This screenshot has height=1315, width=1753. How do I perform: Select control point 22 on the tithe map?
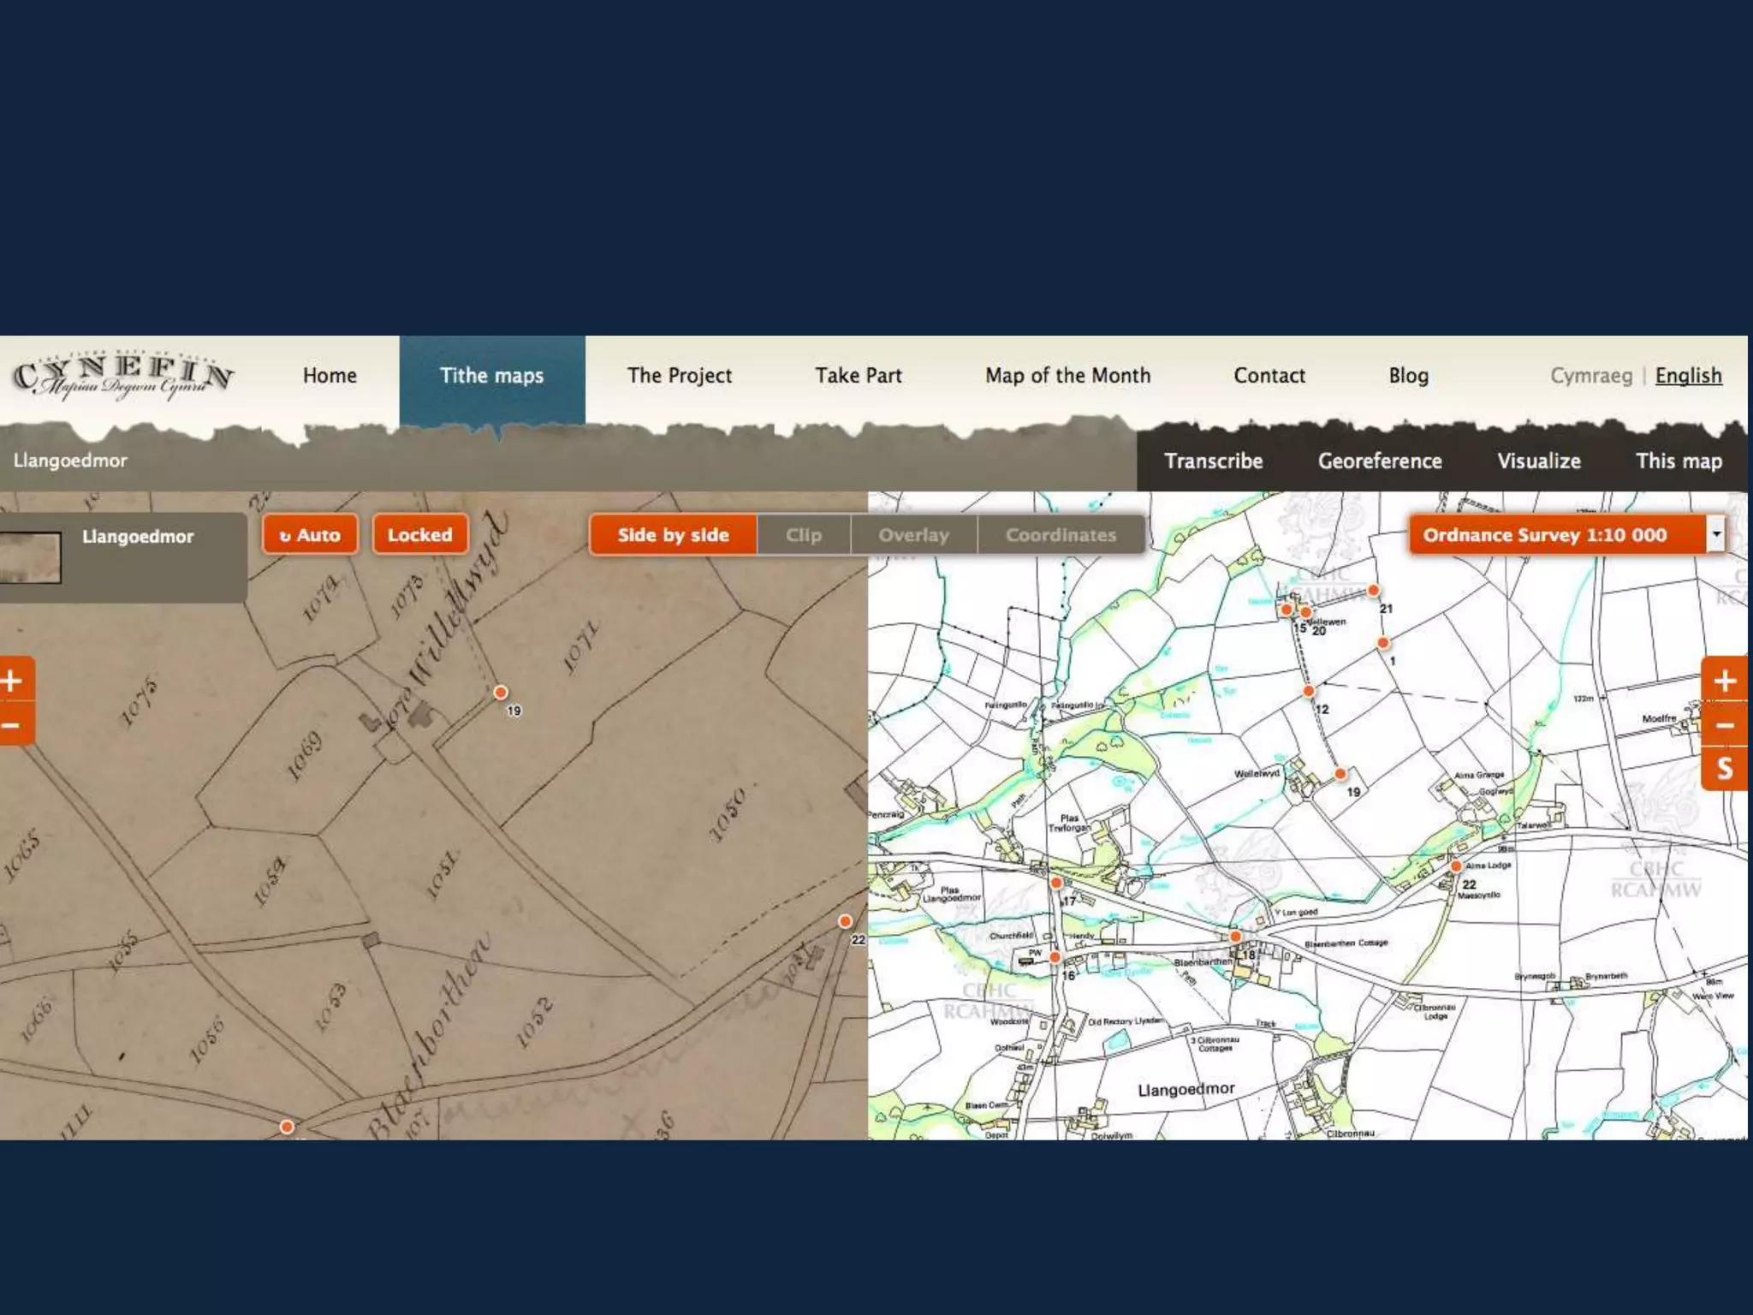point(845,921)
